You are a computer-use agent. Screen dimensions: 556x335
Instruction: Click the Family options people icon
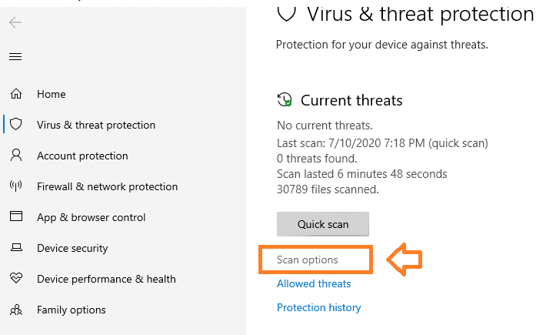pos(15,310)
